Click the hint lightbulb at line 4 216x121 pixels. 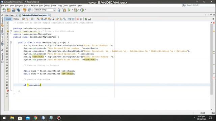(x=8, y=31)
